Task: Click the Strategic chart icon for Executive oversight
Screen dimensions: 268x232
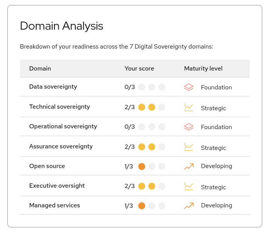Action: [188, 186]
